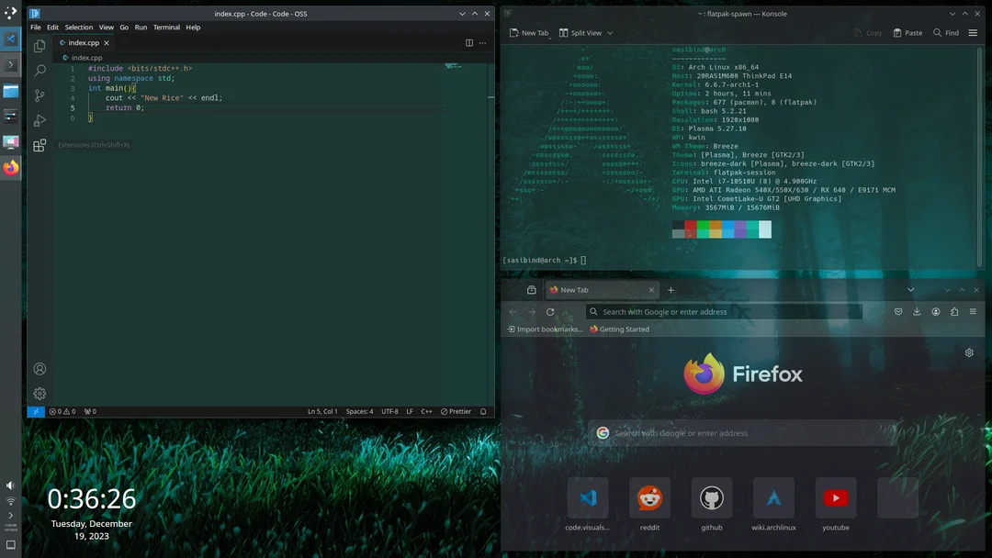Click the Import bookmarks link in Firefox

pyautogui.click(x=545, y=329)
